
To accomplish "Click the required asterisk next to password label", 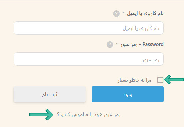I will [117, 44].
